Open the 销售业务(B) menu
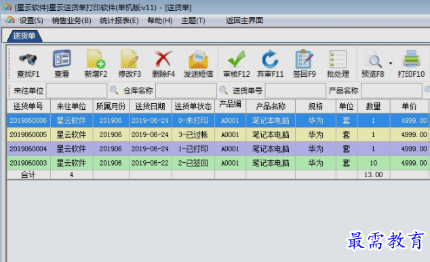430x262 pixels. [x=72, y=20]
